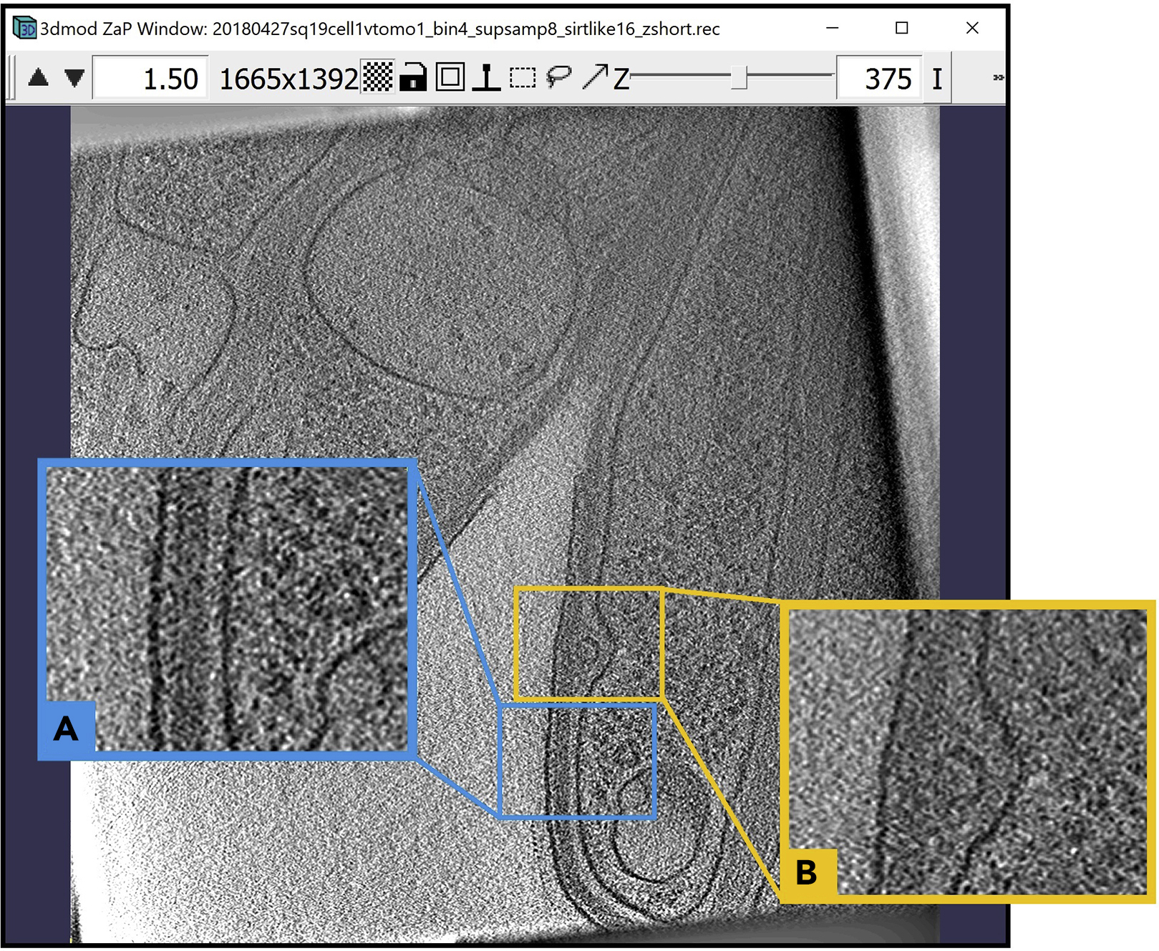The image size is (1159, 951).
Task: Minimize the 3dmod ZaP window
Action: tap(832, 29)
